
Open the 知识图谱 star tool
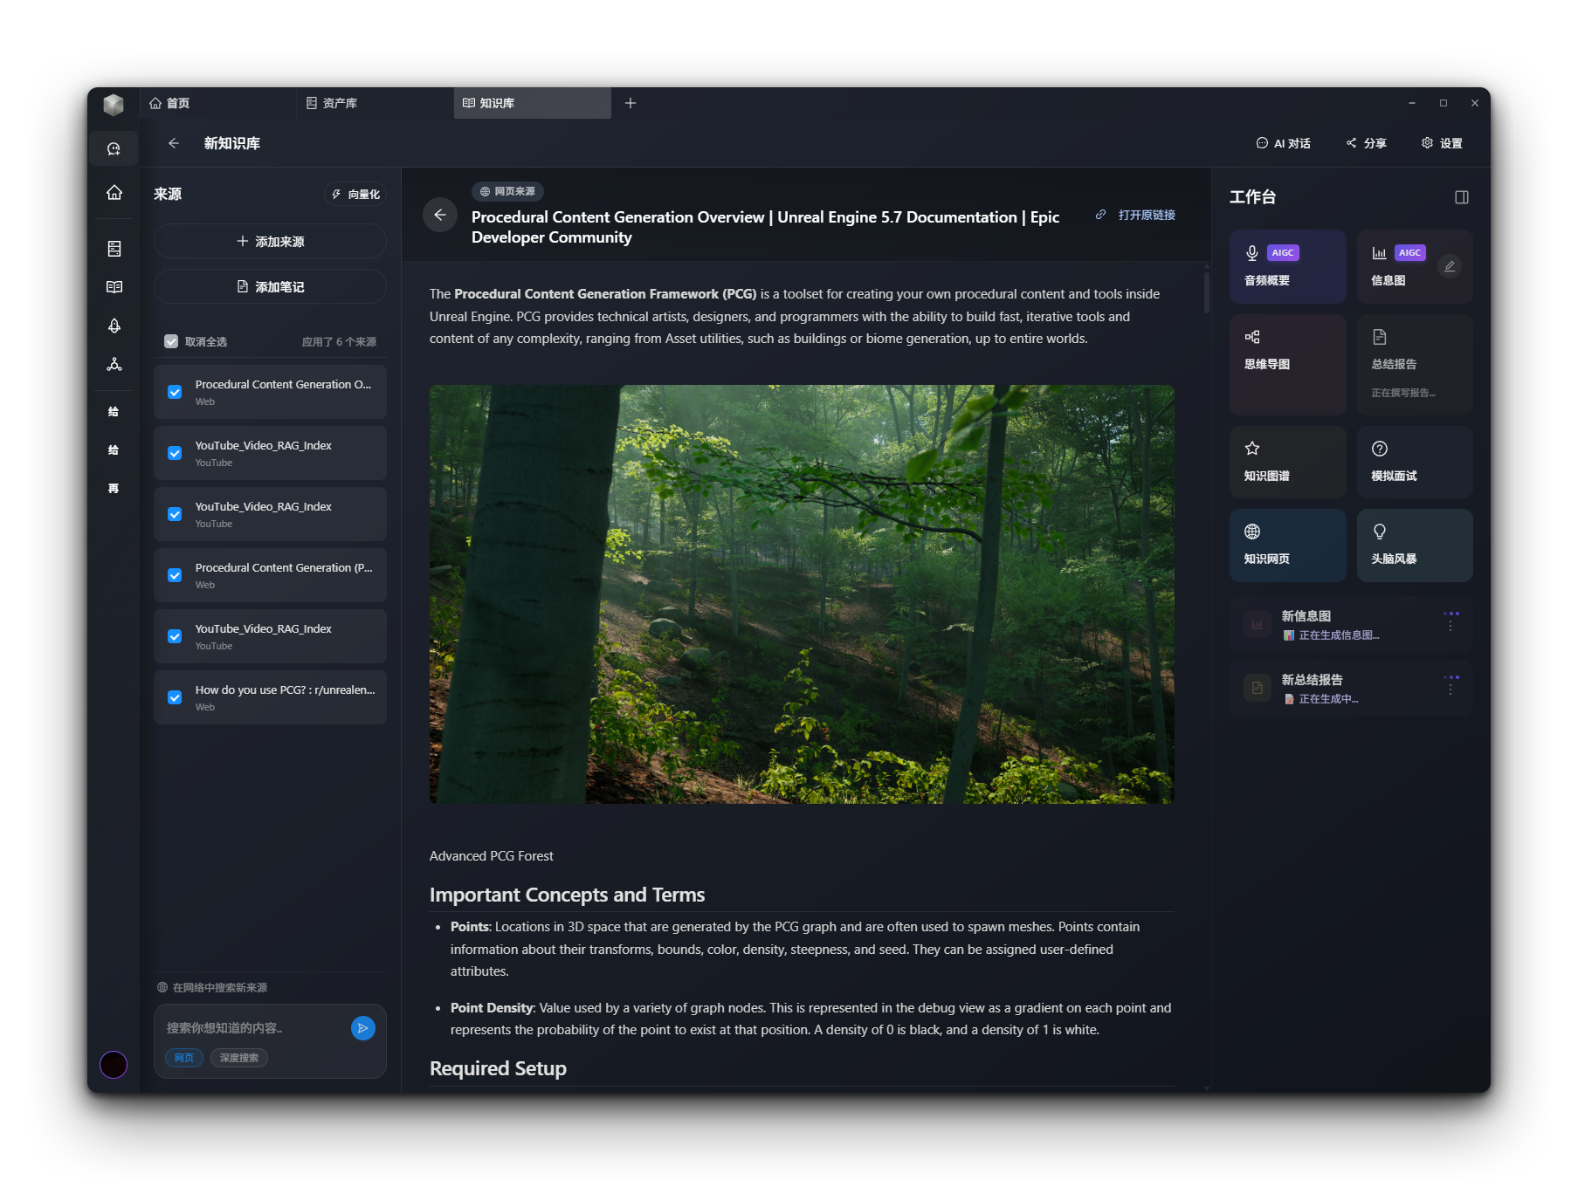pyautogui.click(x=1287, y=462)
